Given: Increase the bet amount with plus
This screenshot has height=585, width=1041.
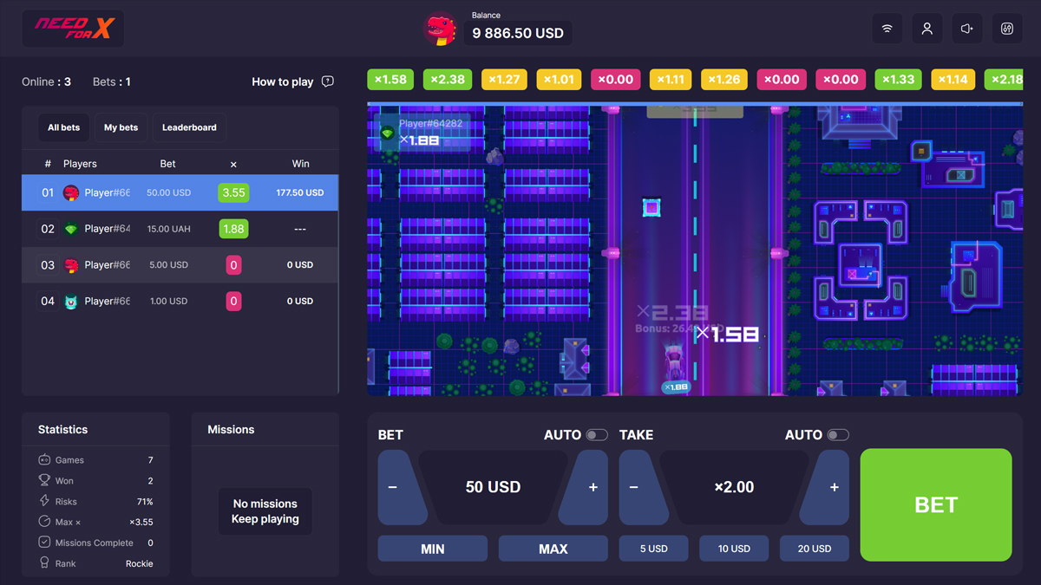Looking at the screenshot, I should click(x=593, y=487).
